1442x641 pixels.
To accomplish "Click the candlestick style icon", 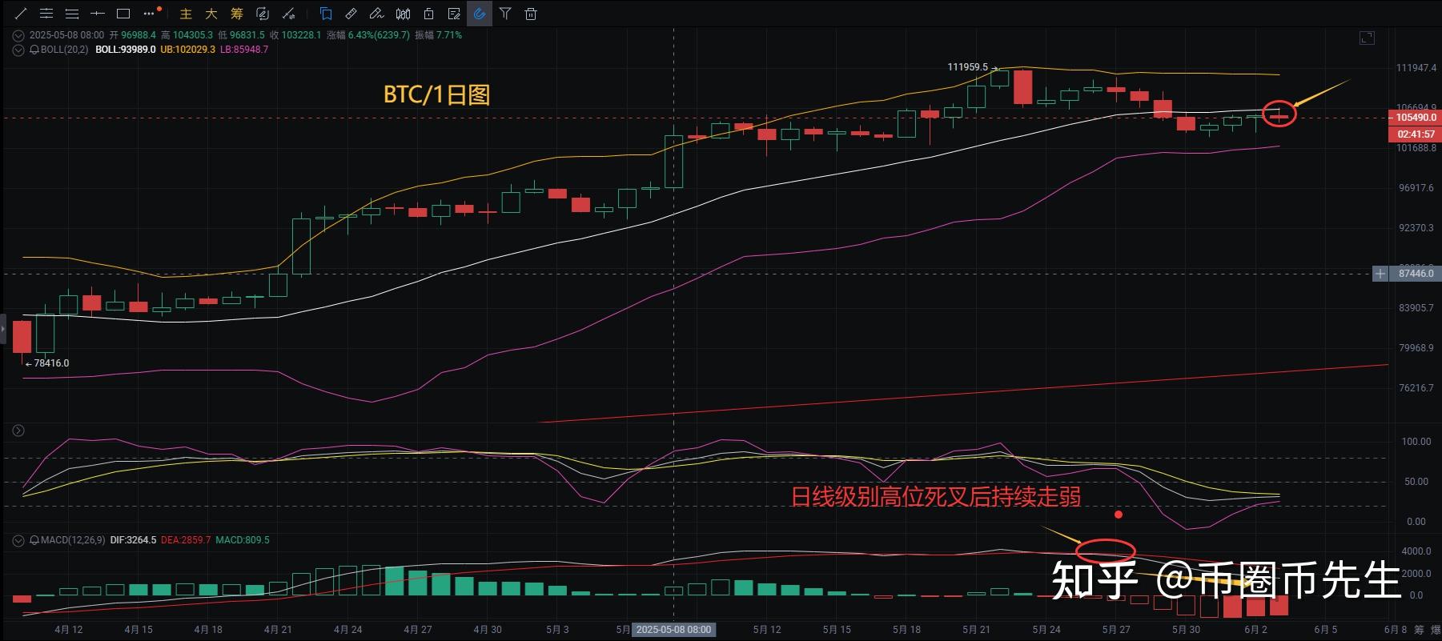I will click(403, 14).
